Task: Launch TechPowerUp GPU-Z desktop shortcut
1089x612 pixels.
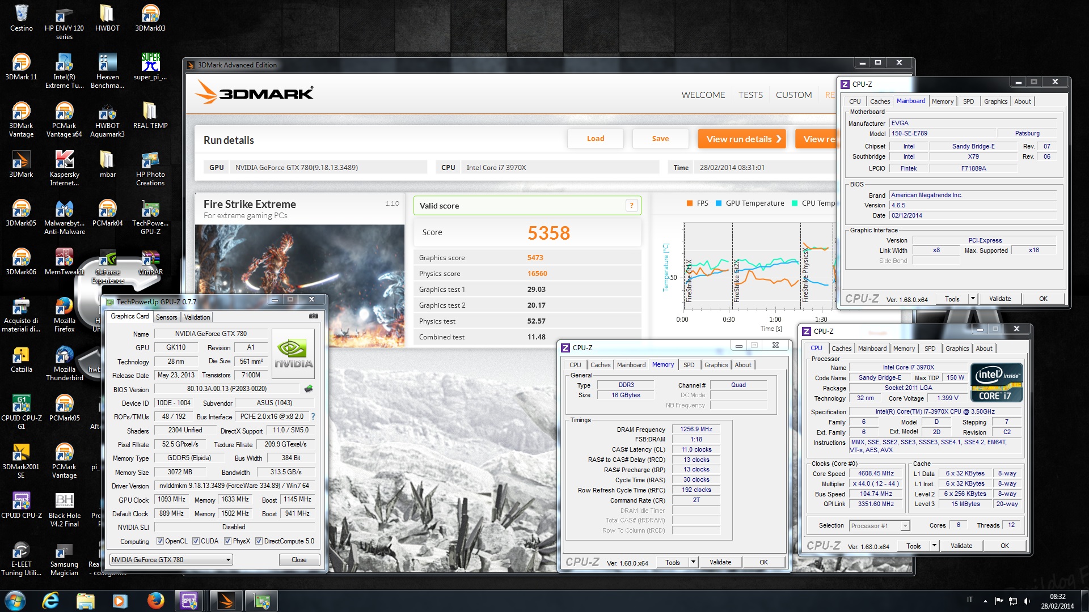Action: 150,218
